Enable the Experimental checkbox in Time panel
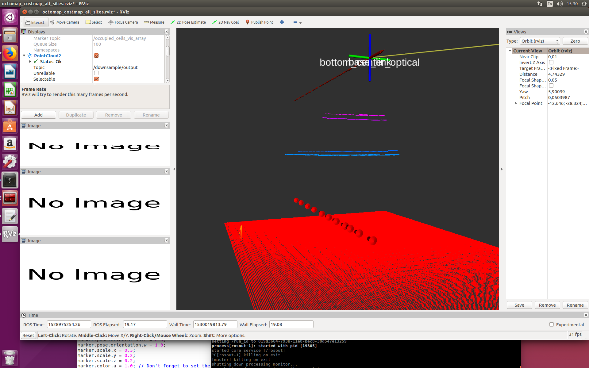 pyautogui.click(x=551, y=324)
